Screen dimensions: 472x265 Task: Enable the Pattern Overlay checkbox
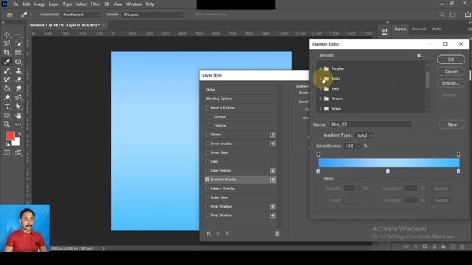pos(207,188)
